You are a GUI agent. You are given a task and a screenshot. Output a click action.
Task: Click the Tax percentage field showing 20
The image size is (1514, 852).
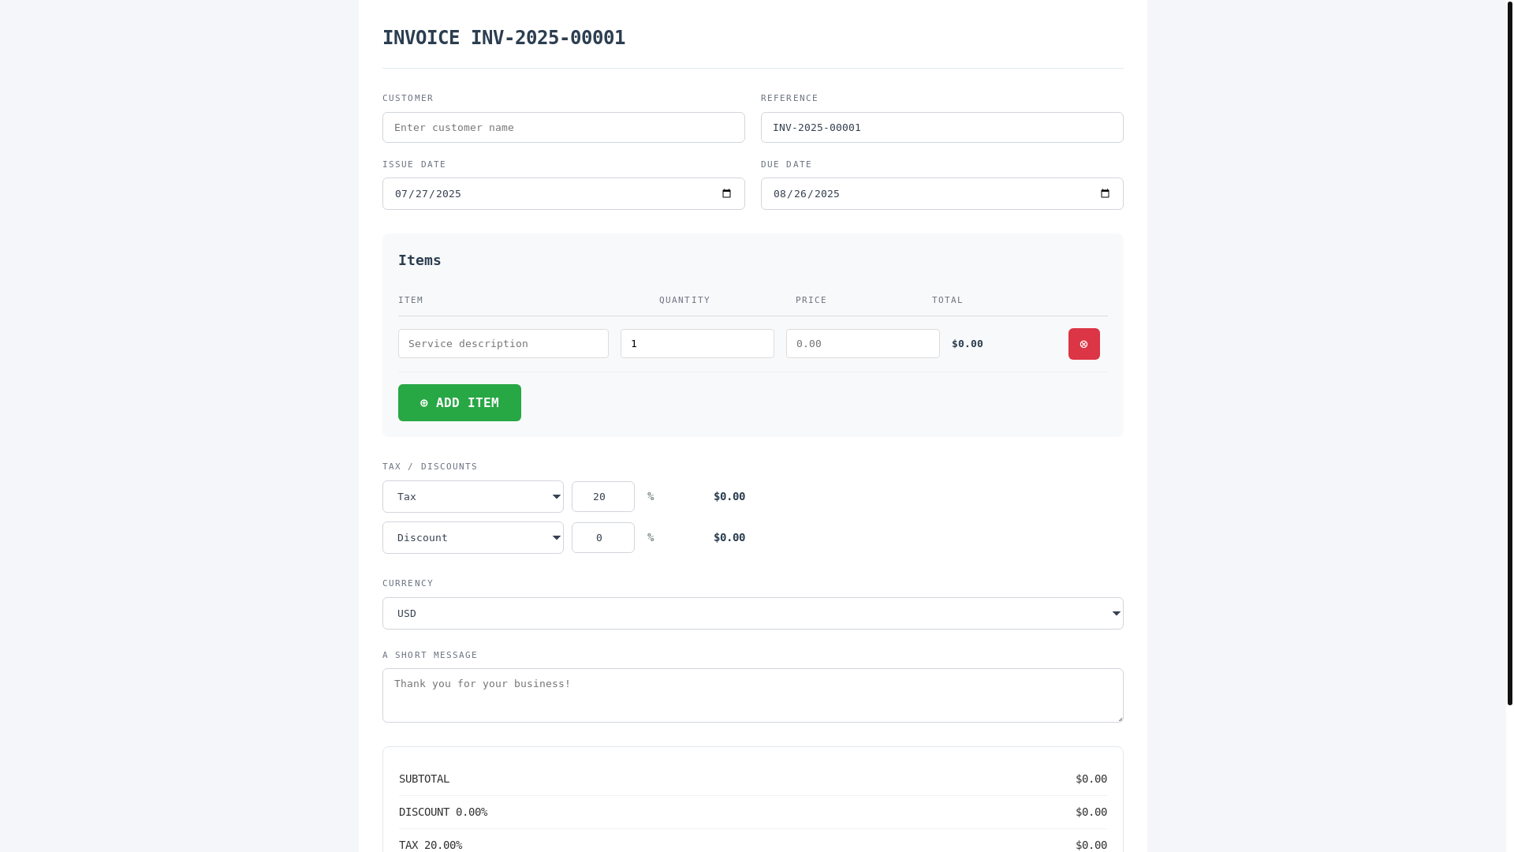point(603,497)
